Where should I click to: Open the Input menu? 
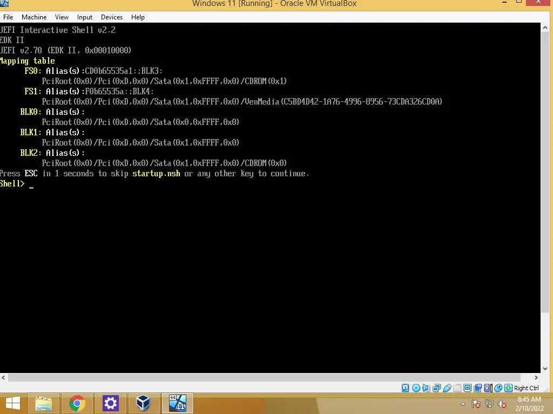click(x=85, y=17)
